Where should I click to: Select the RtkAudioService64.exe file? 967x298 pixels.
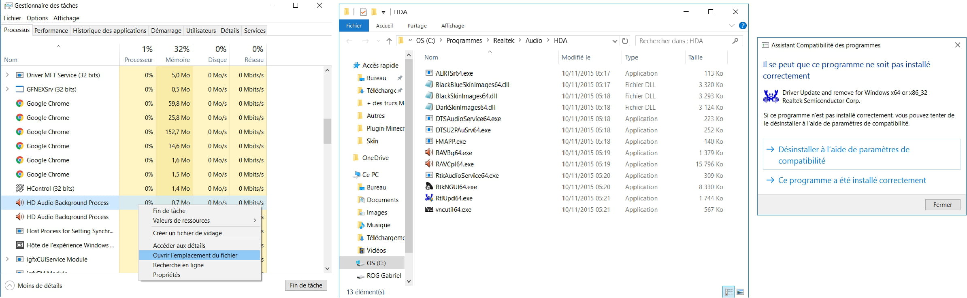(467, 175)
